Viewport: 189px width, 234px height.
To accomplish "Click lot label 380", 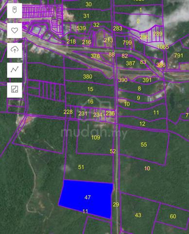I will click(87, 77).
